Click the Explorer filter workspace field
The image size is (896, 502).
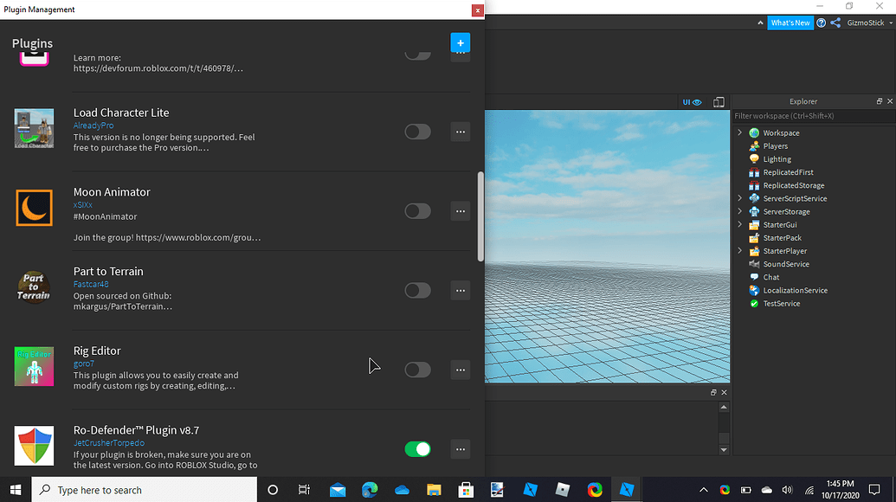coord(814,116)
